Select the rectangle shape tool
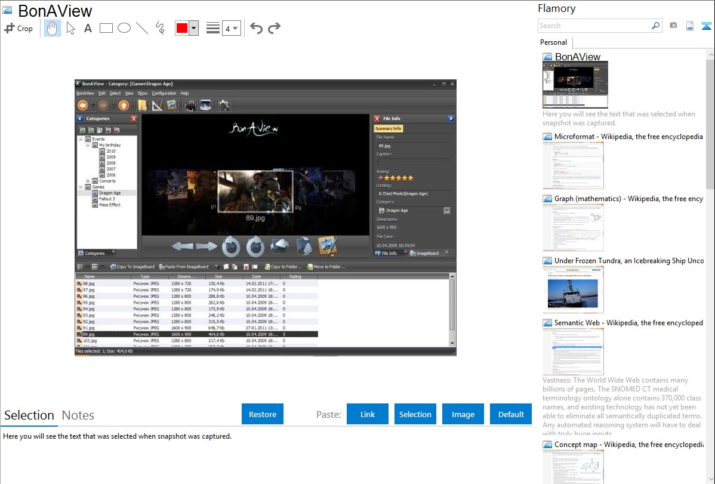Viewport: 715px width, 484px height. click(x=106, y=28)
